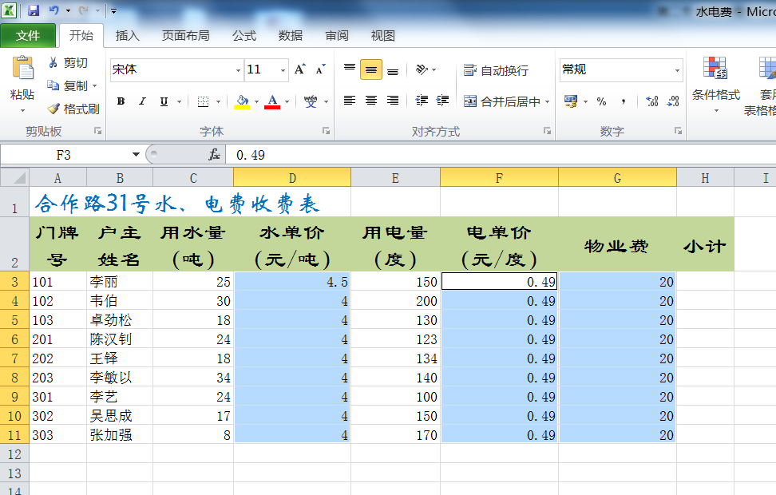This screenshot has height=495, width=776.
Task: Click the Insert Function fx icon
Action: (214, 154)
